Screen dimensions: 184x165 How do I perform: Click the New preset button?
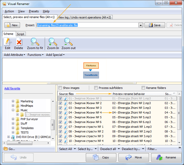point(12,25)
